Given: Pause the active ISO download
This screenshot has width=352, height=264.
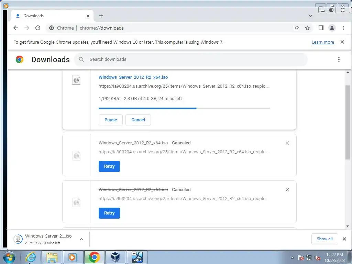Looking at the screenshot, I should click(x=111, y=120).
